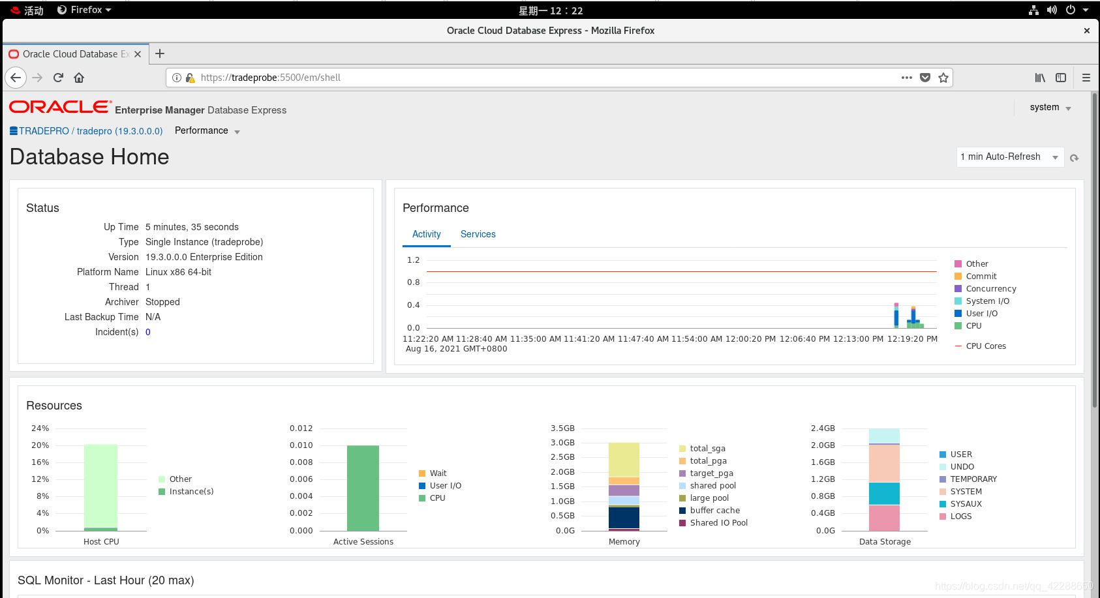Toggle the TEMPORARY legend swatch
The image size is (1100, 598).
tap(943, 479)
